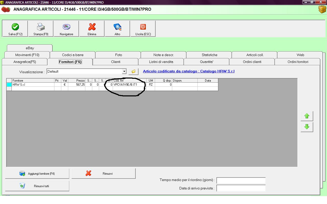Click Aggiungi fornitore (F4) button

37,174
